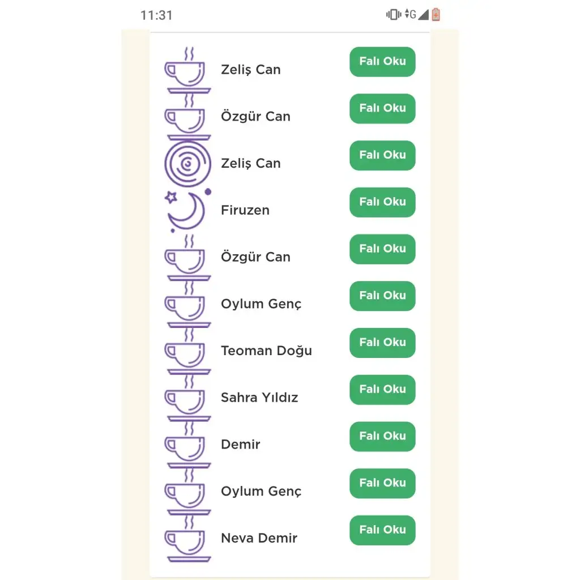Viewport: 580px width, 580px height.
Task: Tap the battery icon in status bar
Action: click(436, 15)
